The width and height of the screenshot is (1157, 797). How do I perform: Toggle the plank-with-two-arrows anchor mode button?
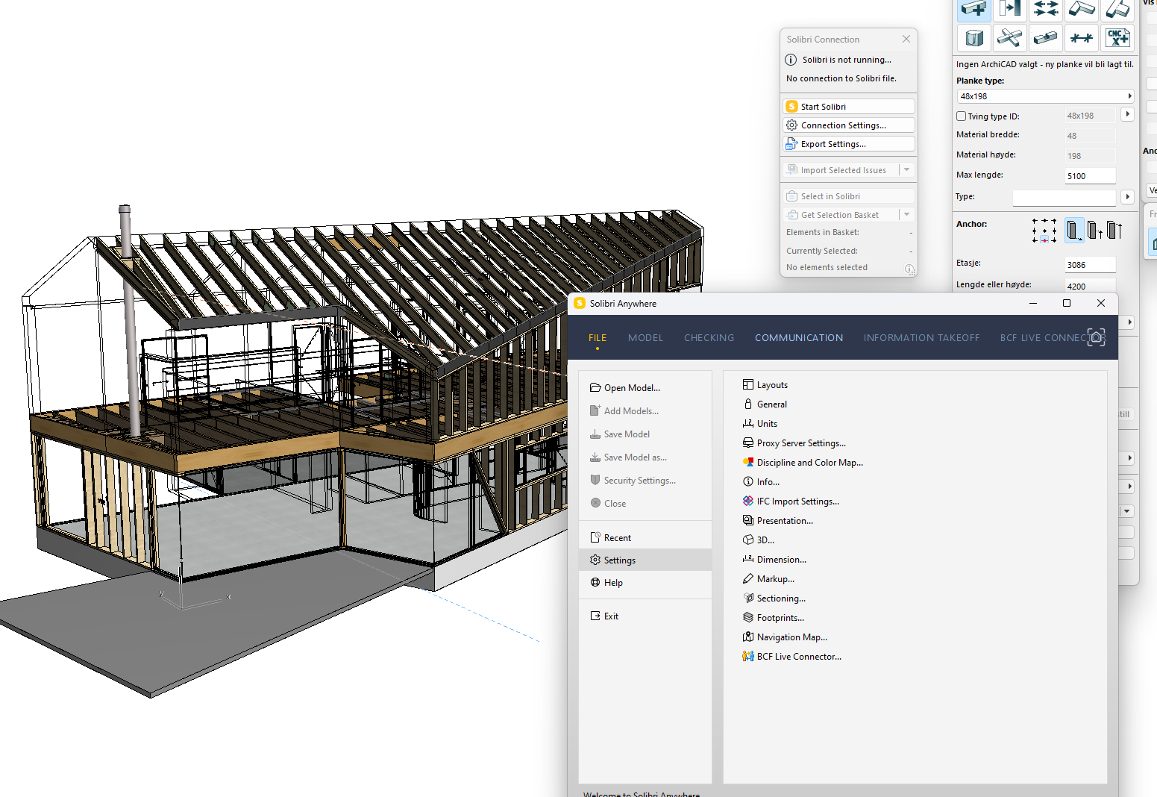click(1114, 230)
